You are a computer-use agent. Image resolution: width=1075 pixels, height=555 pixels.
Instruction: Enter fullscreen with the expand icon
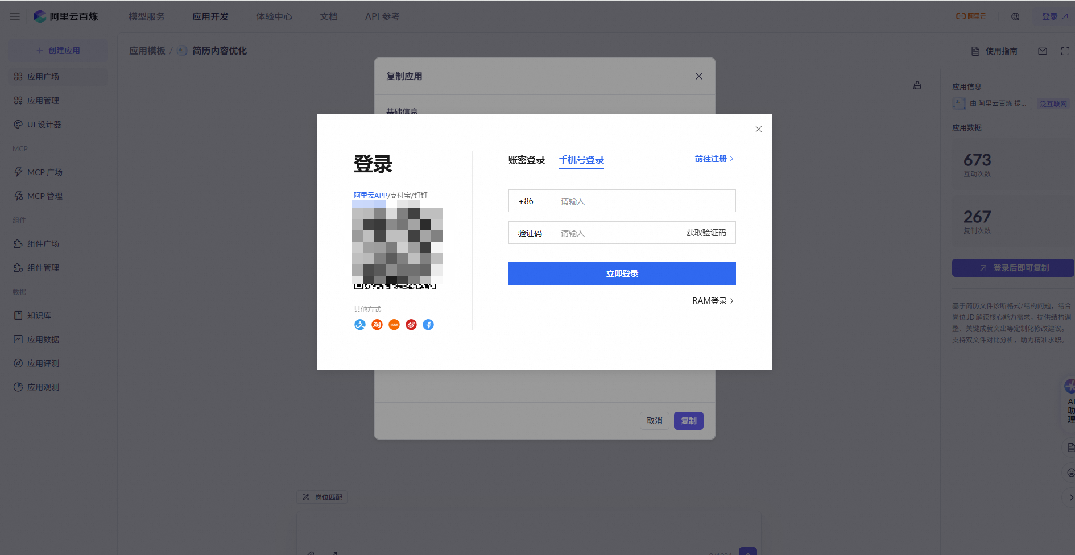click(1065, 51)
